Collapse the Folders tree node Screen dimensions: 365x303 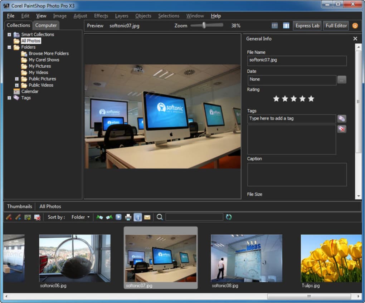(x=9, y=47)
